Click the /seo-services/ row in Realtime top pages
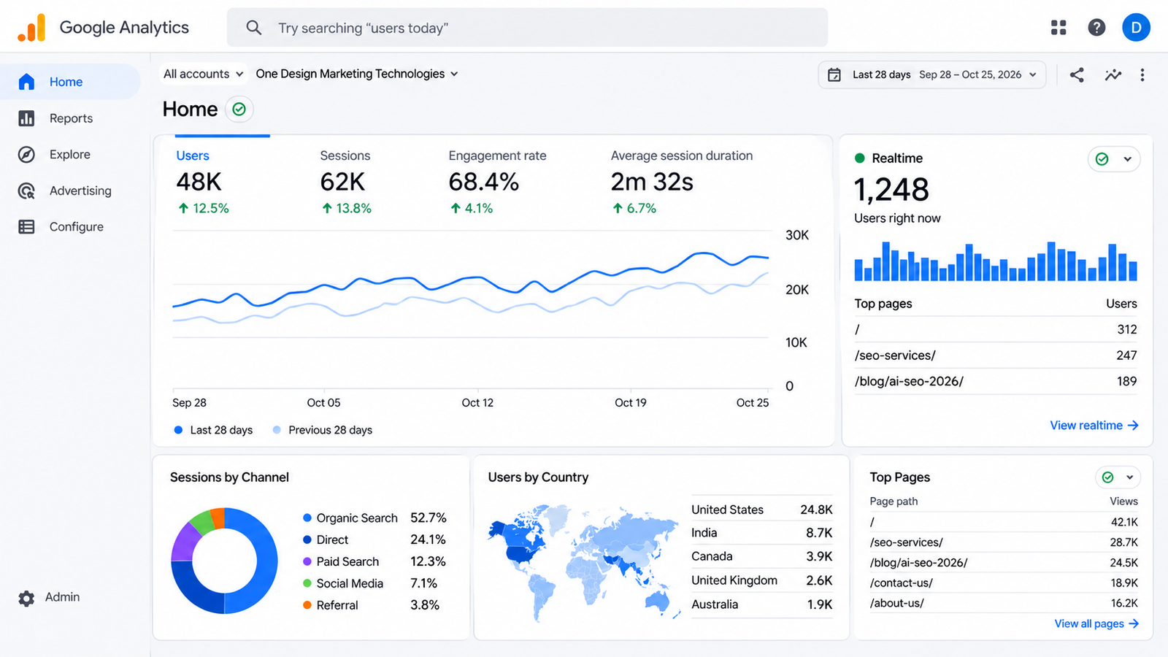This screenshot has width=1168, height=657. click(x=996, y=356)
